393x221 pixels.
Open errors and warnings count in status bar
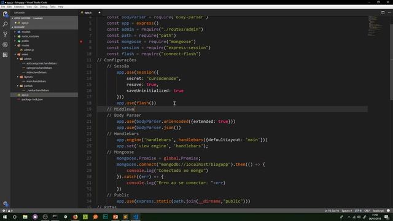(7, 211)
